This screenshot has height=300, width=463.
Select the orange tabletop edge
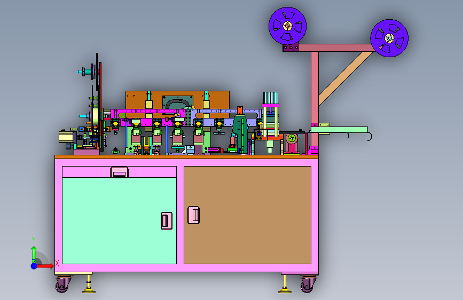point(186,157)
